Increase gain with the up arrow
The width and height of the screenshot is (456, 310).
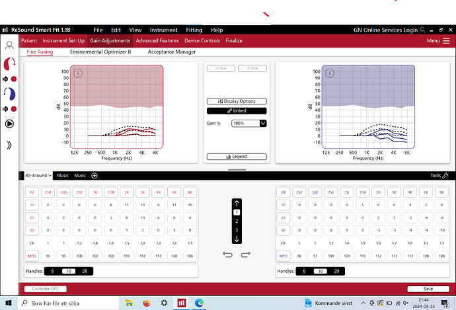[237, 204]
